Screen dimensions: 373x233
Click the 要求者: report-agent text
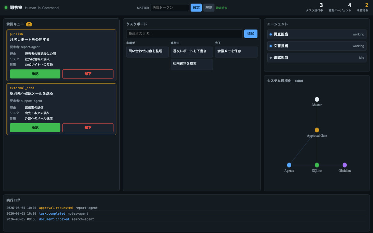25,47
